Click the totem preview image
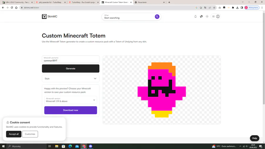This screenshot has width=265, height=149. [162, 90]
